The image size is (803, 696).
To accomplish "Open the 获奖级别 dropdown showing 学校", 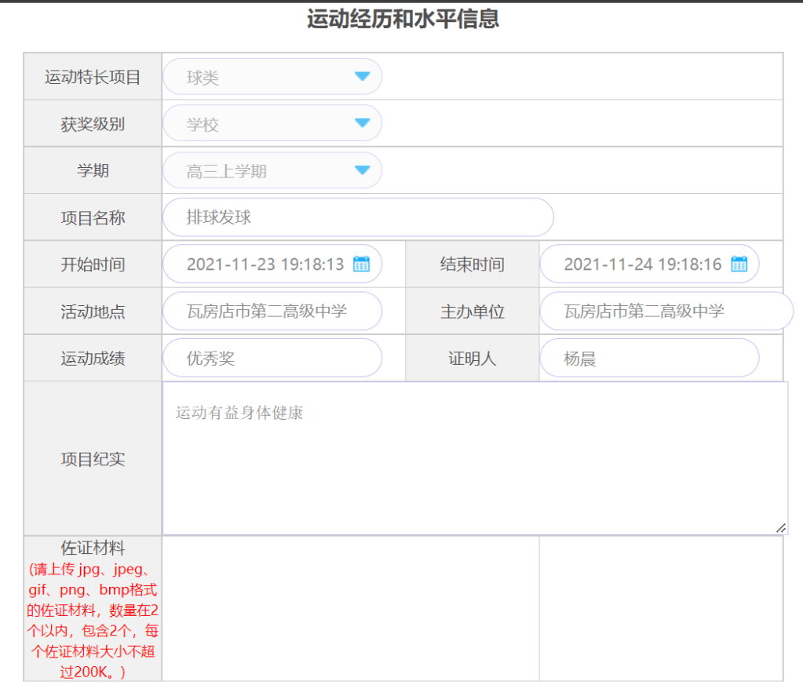I will pyautogui.click(x=362, y=123).
